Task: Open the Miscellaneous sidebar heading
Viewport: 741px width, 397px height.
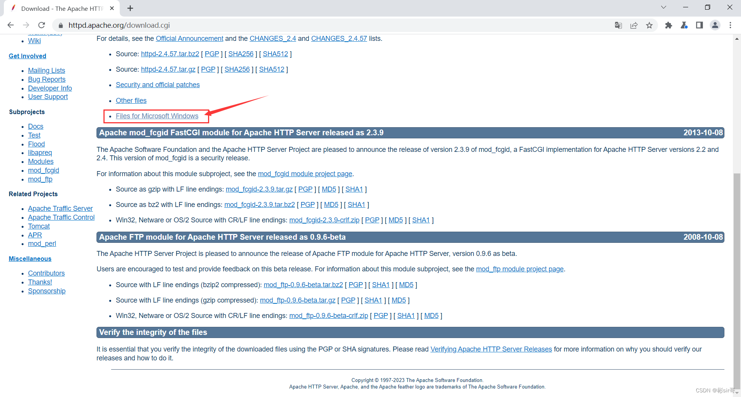Action: click(x=30, y=259)
